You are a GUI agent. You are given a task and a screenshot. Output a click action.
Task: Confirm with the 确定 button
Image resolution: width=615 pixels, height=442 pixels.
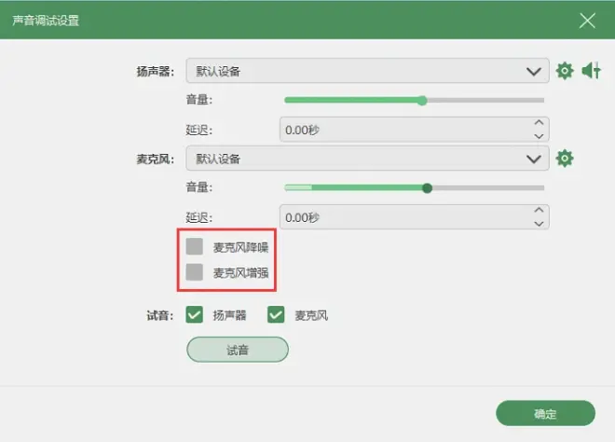(x=545, y=413)
